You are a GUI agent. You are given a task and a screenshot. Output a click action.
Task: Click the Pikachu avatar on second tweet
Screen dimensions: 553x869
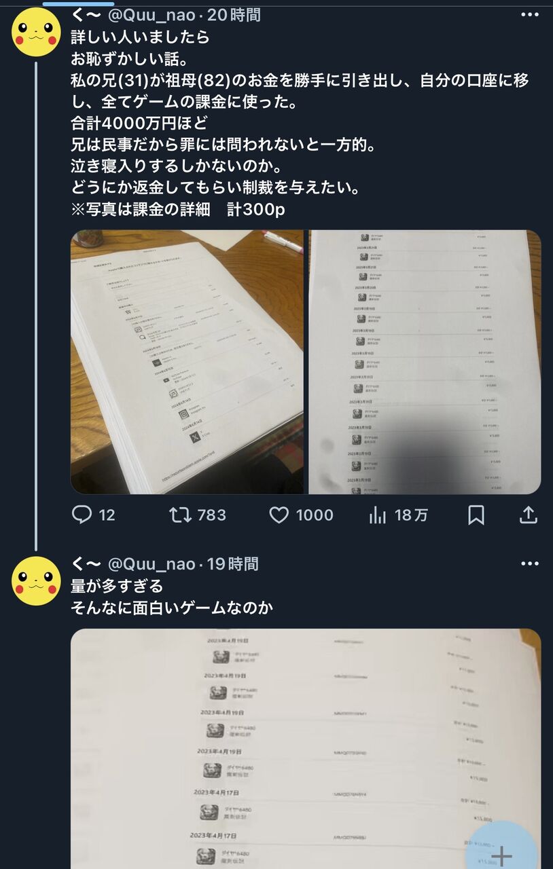[37, 581]
